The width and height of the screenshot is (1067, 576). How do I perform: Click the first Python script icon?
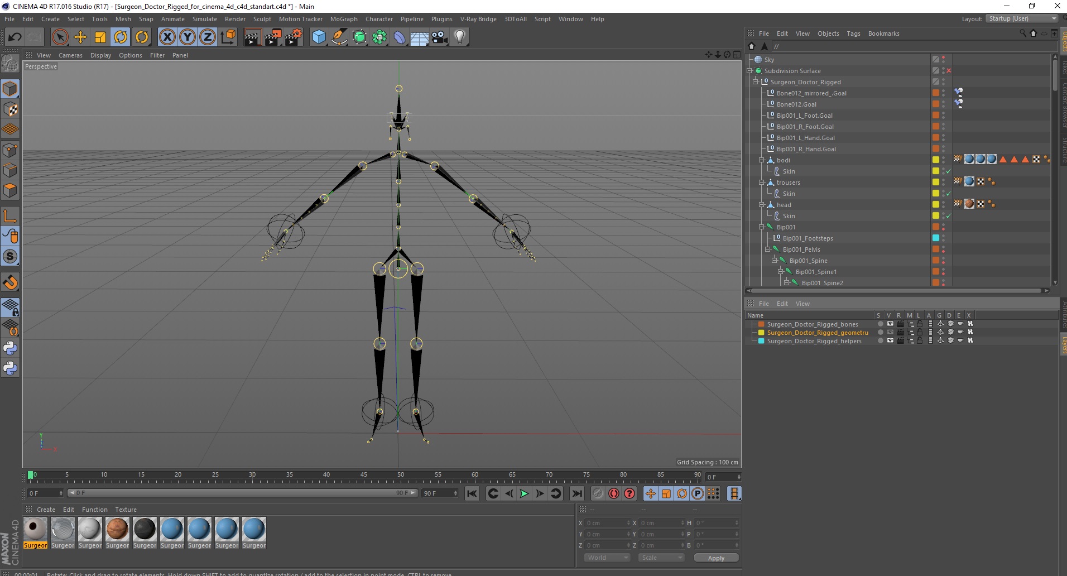pyautogui.click(x=10, y=348)
